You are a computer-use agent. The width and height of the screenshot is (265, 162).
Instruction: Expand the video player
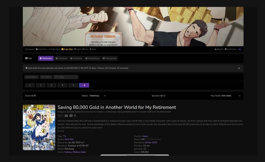[x=29, y=49]
